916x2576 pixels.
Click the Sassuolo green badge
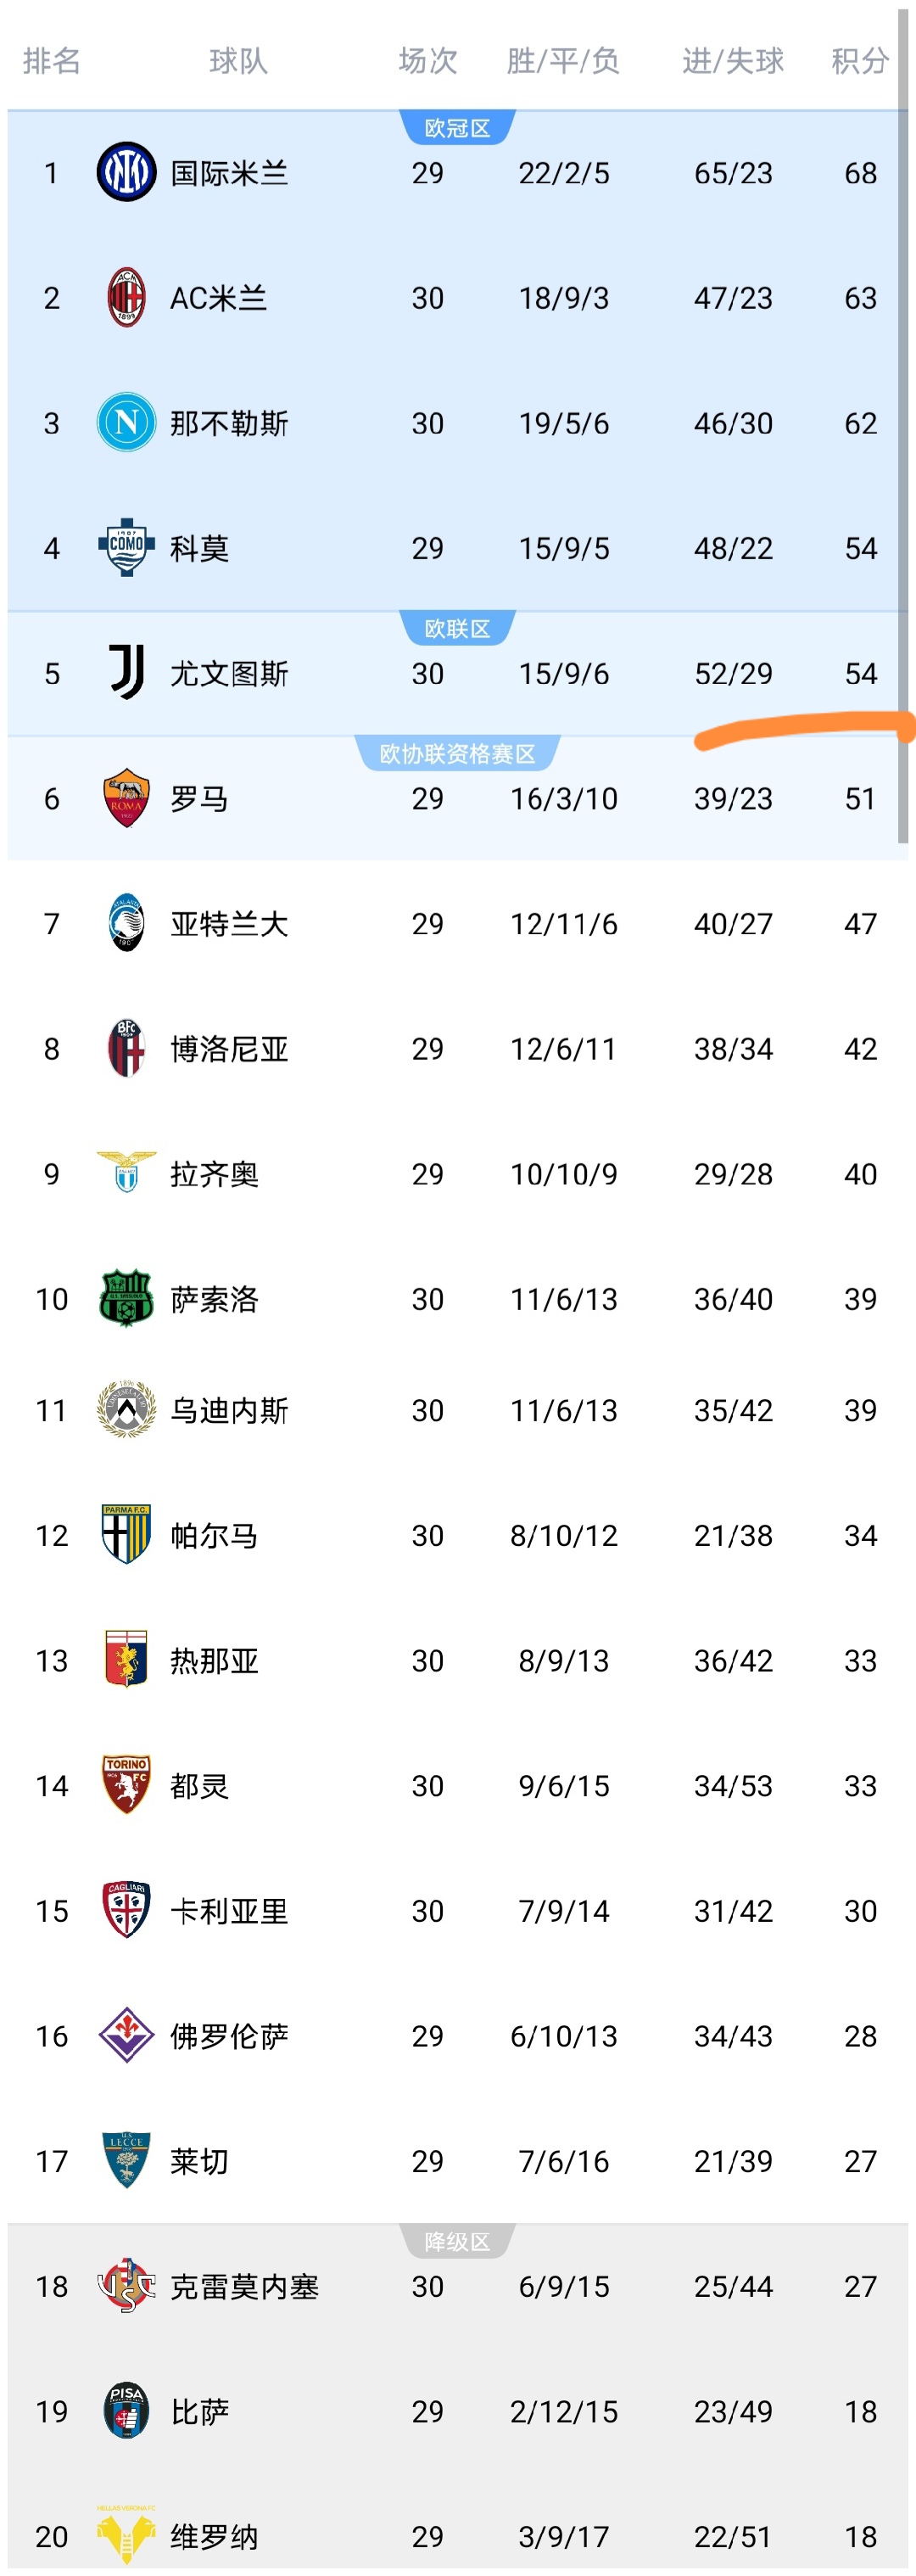126,1297
